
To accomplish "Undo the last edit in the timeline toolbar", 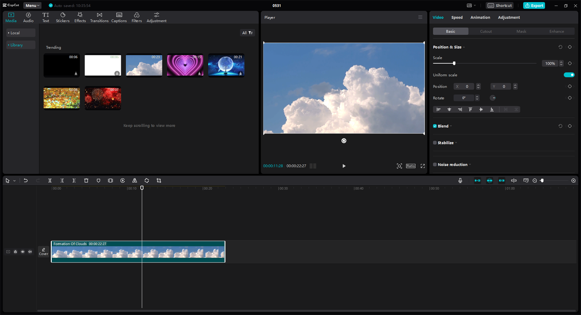I will tap(26, 180).
